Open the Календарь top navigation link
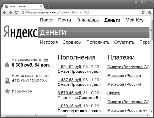 88,20
